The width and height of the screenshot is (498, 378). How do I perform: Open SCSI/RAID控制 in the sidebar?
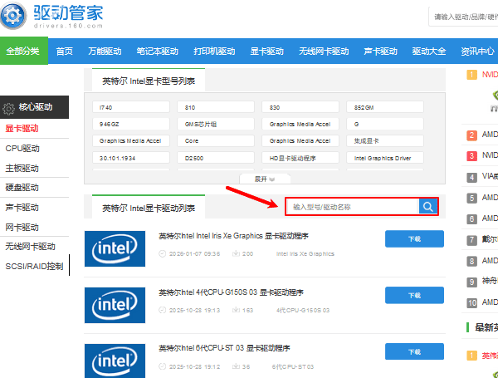34,267
